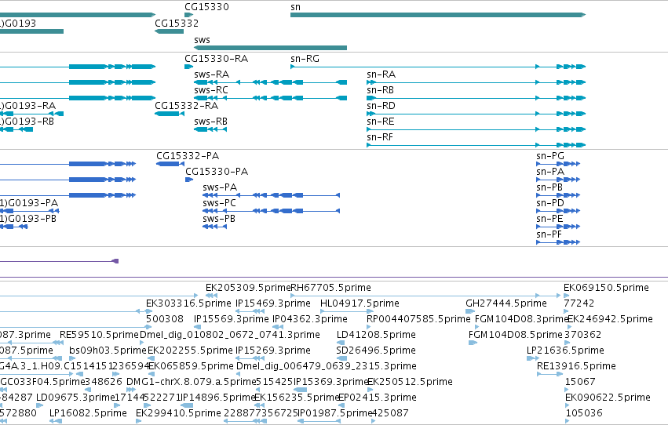This screenshot has height=425, width=668.
Task: Click the CG15332 gene feature
Action: 169,31
